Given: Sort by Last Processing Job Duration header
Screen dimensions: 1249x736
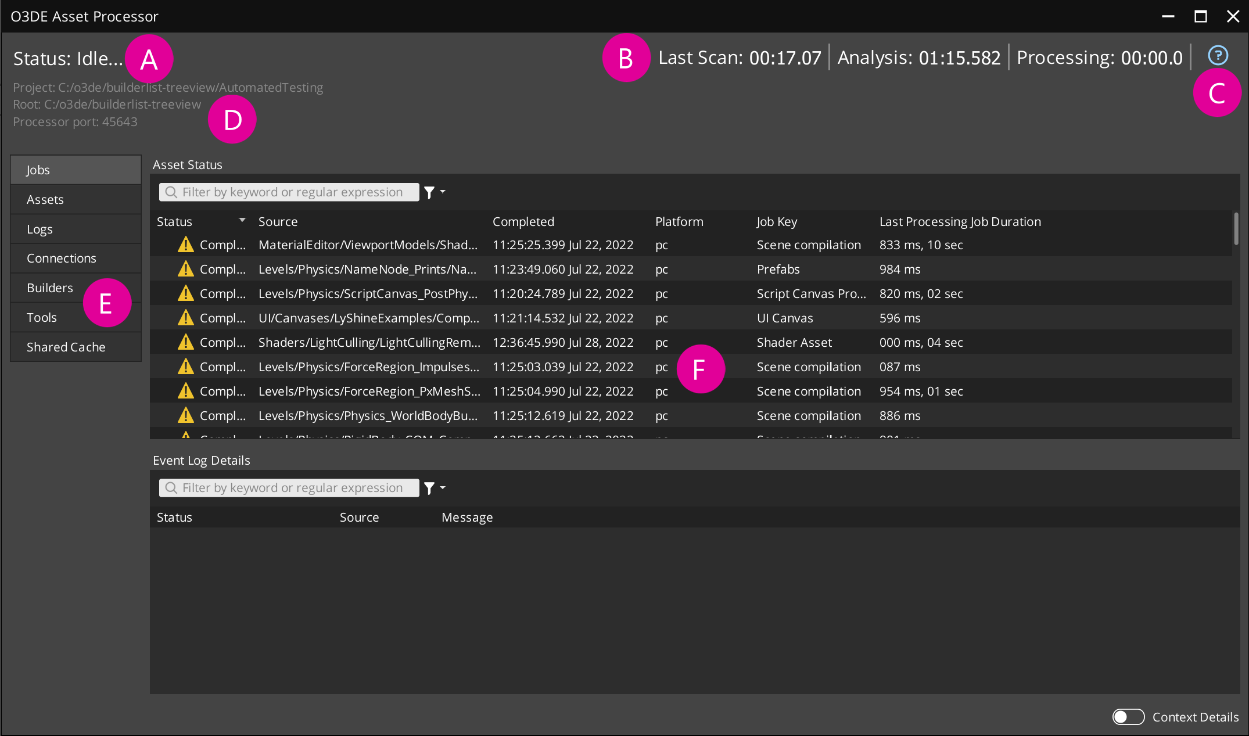Looking at the screenshot, I should (x=960, y=221).
